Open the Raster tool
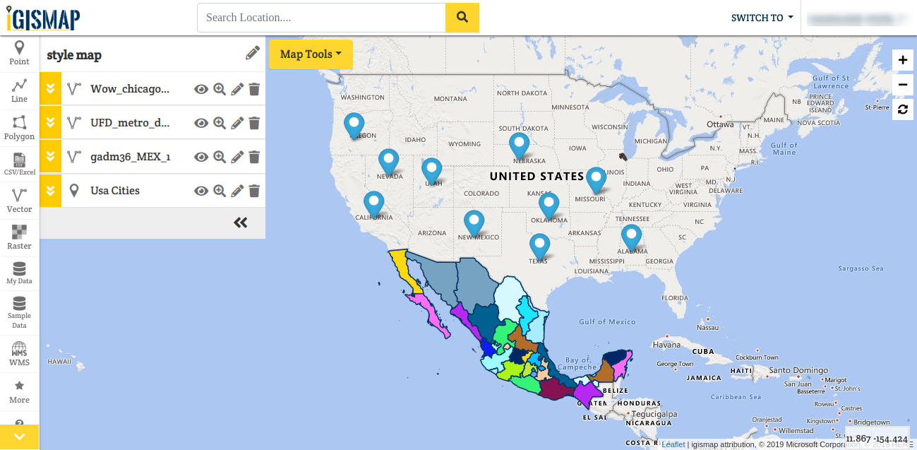Image resolution: width=917 pixels, height=450 pixels. pyautogui.click(x=19, y=237)
